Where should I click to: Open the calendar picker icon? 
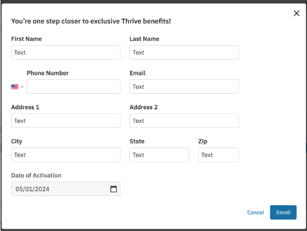[x=113, y=189]
